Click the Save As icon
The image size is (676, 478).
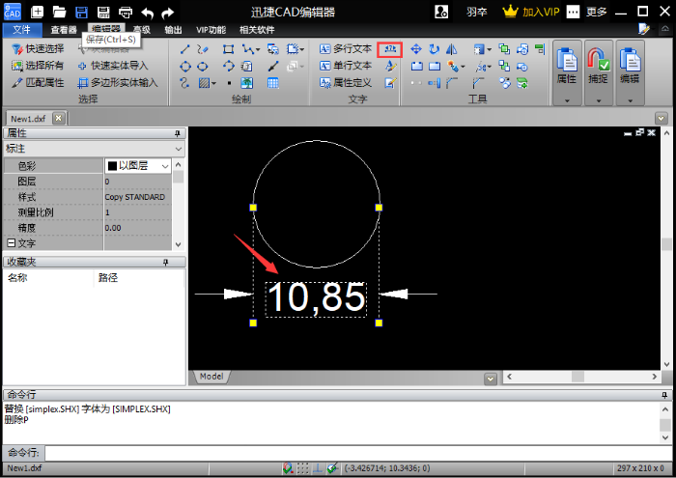pos(103,12)
